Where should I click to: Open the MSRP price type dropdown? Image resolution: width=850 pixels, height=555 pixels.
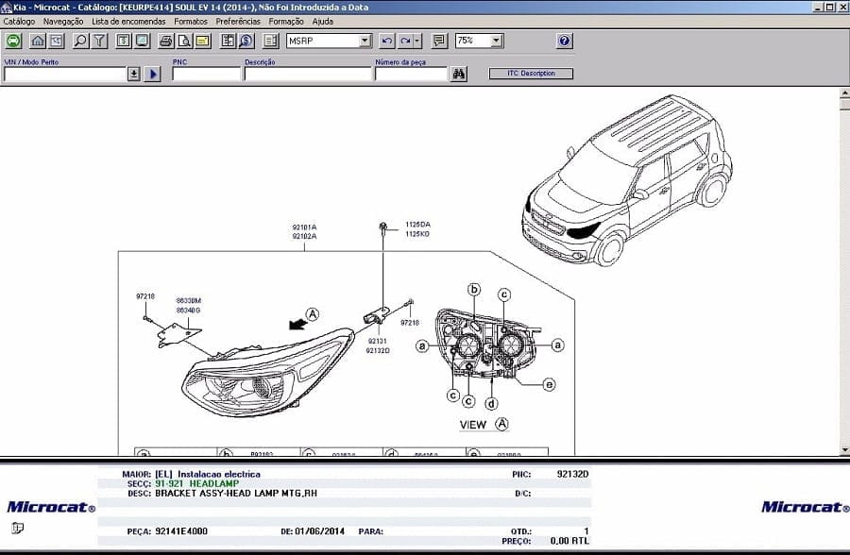365,41
